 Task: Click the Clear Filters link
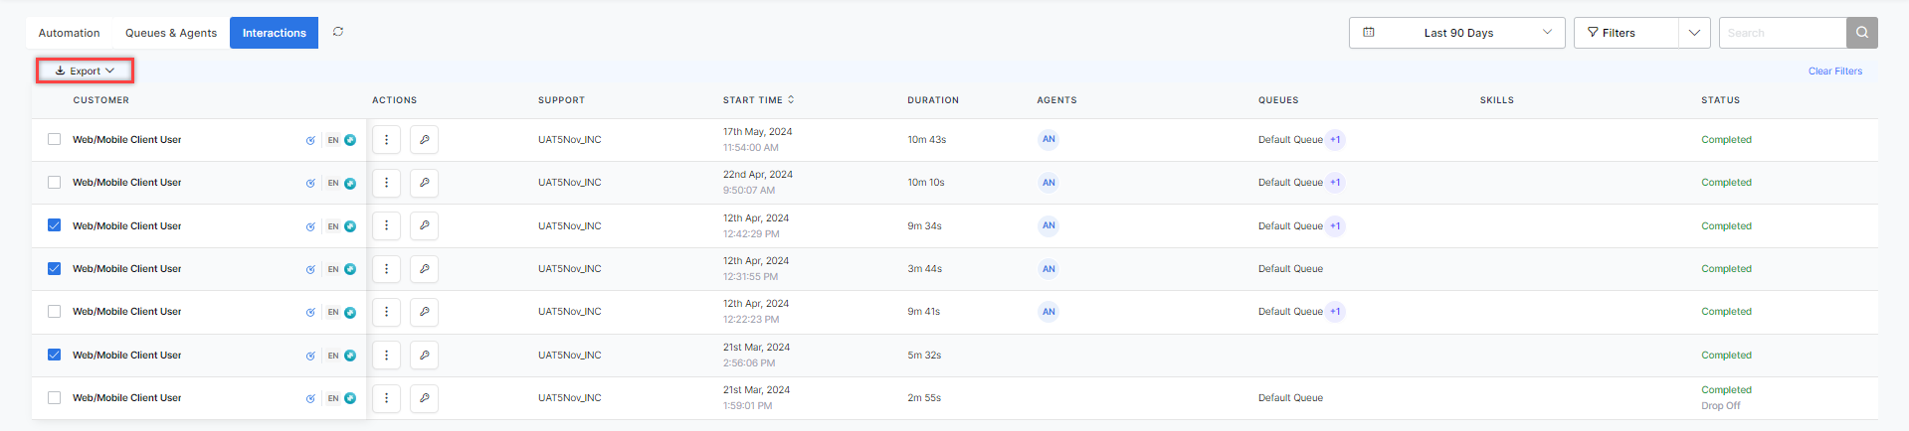(x=1834, y=72)
